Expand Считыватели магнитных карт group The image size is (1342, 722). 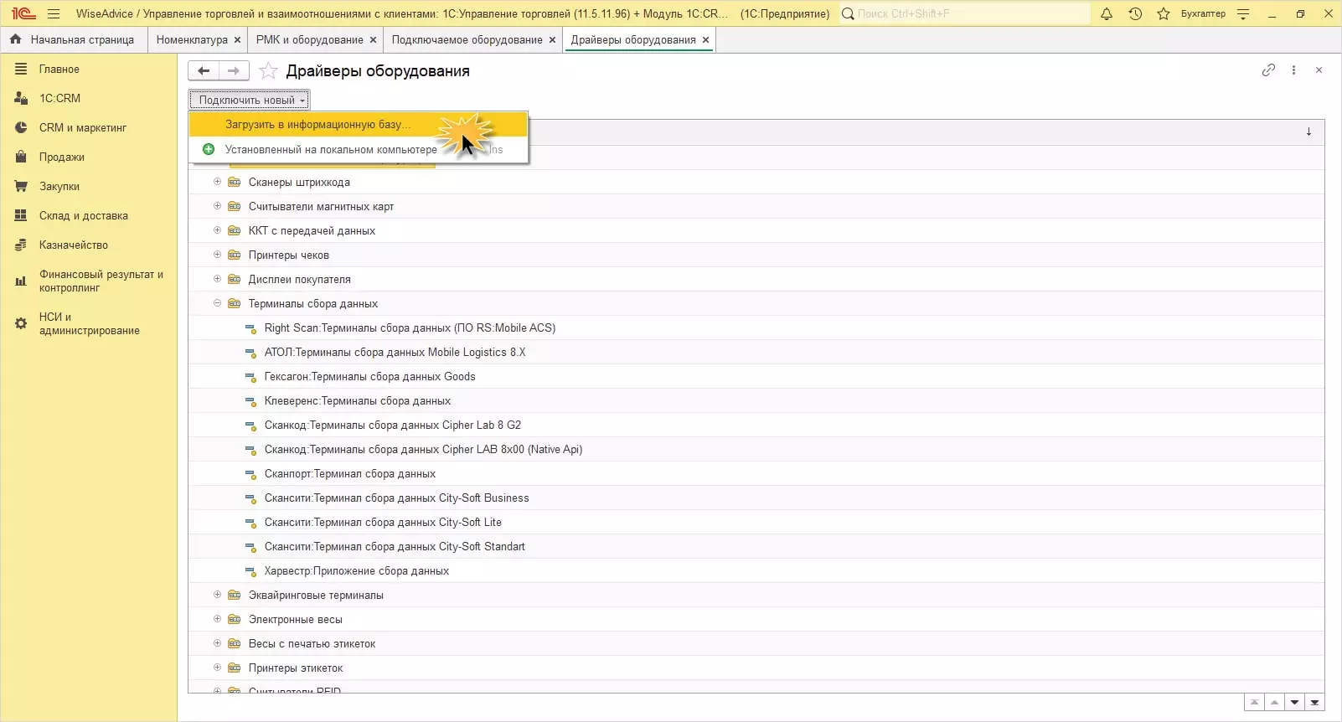217,206
